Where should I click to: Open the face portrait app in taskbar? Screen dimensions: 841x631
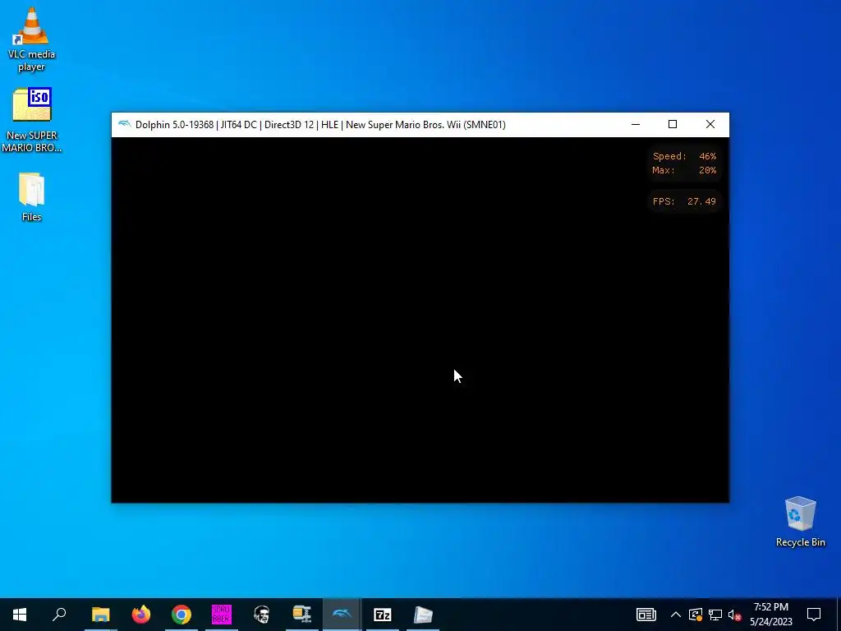pos(262,615)
